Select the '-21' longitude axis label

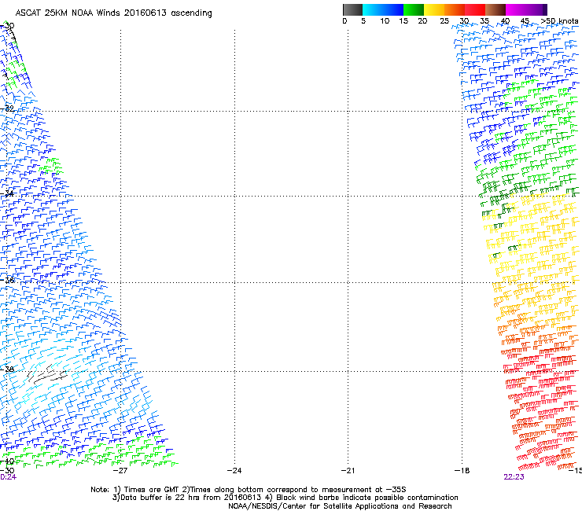click(x=348, y=471)
